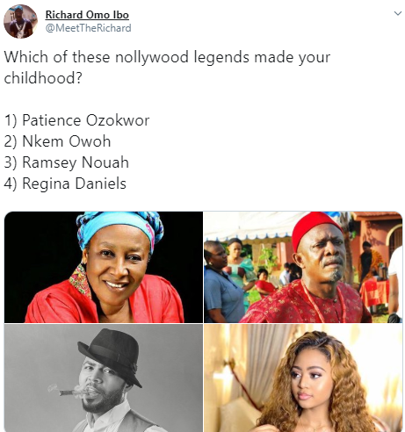Click the Richard Omo Ibo display name

coord(87,15)
